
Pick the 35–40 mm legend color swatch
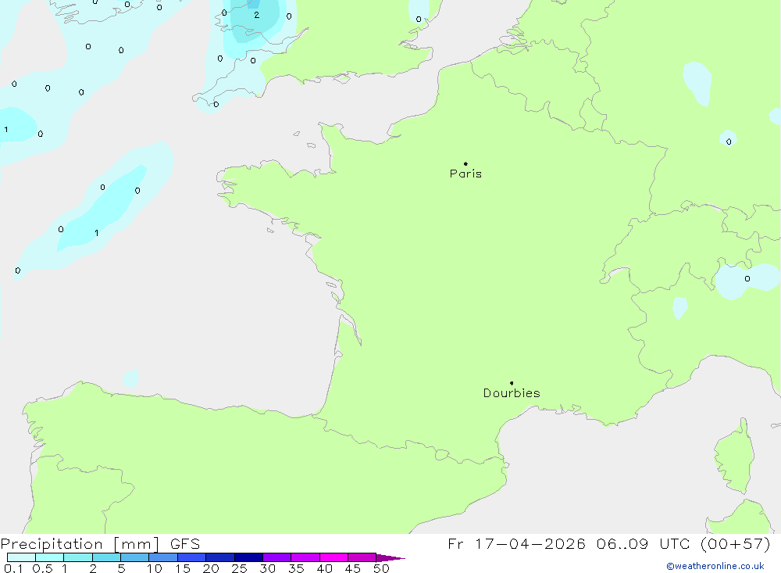tap(305, 557)
